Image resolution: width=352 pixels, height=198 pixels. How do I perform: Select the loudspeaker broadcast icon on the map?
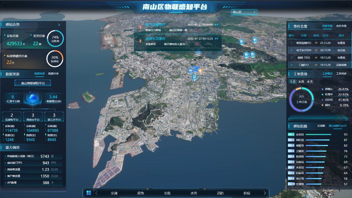pos(200,71)
